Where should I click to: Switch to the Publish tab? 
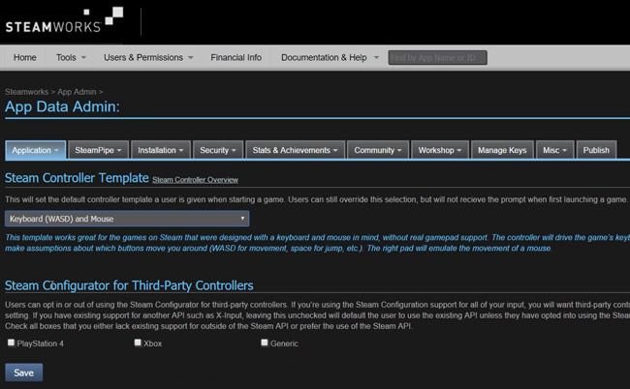pyautogui.click(x=596, y=150)
